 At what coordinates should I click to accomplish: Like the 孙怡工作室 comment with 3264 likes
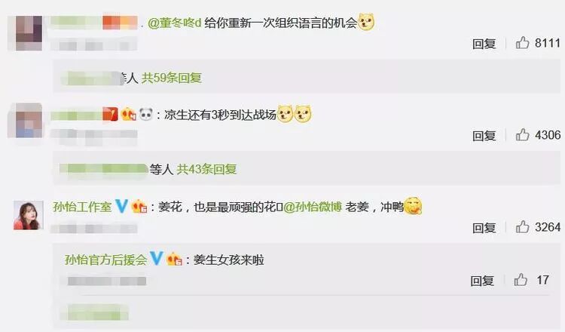click(x=522, y=227)
